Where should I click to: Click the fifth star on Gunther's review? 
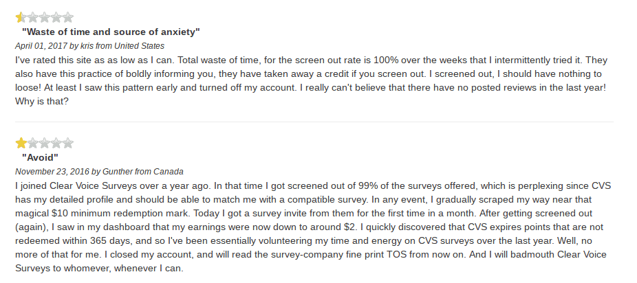(x=68, y=143)
